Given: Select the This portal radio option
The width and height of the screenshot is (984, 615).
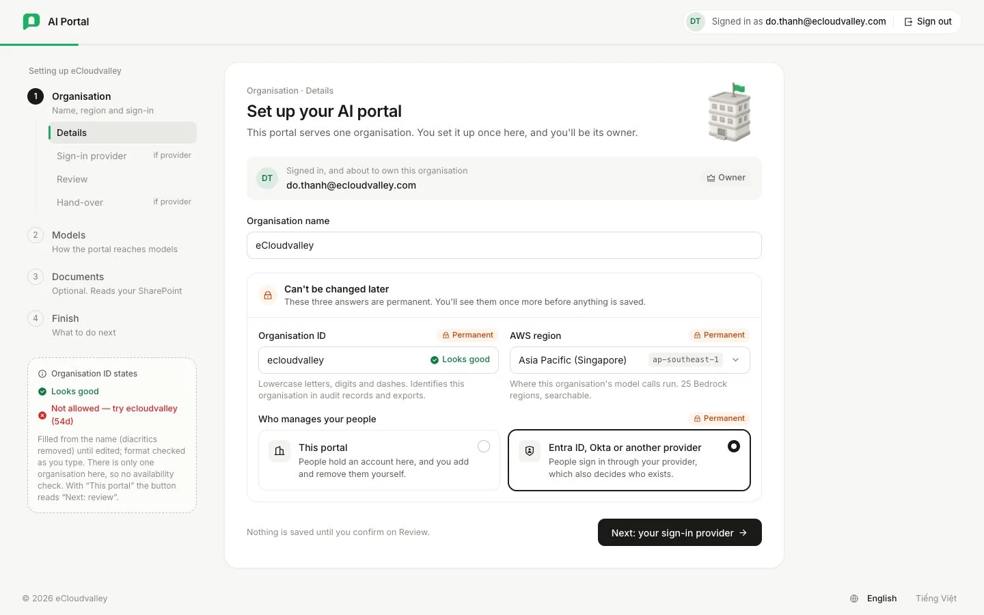Looking at the screenshot, I should pos(484,446).
